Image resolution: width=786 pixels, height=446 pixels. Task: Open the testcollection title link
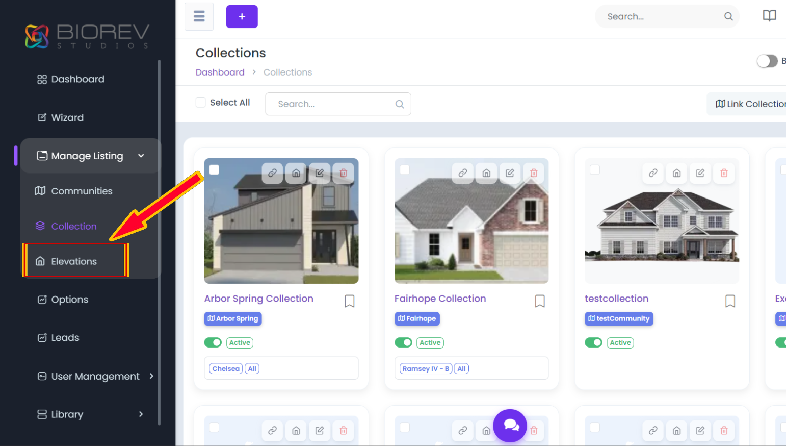click(x=617, y=299)
